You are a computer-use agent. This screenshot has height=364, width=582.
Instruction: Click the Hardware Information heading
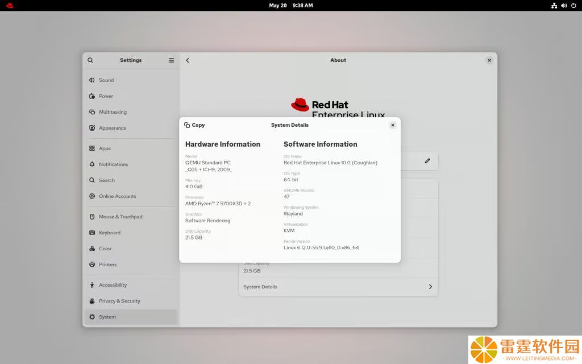tap(223, 144)
